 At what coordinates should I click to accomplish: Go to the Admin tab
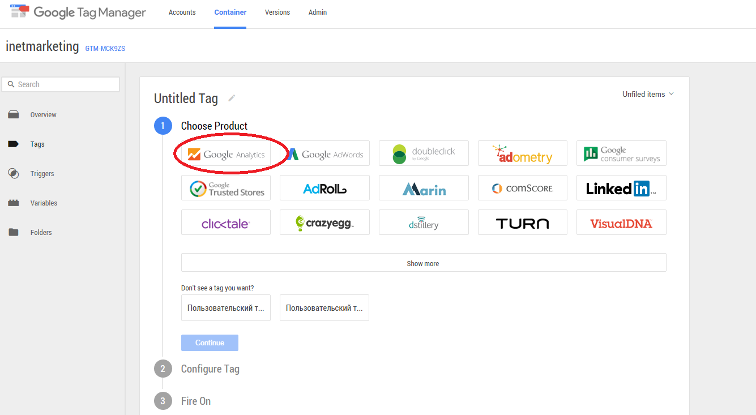point(318,12)
